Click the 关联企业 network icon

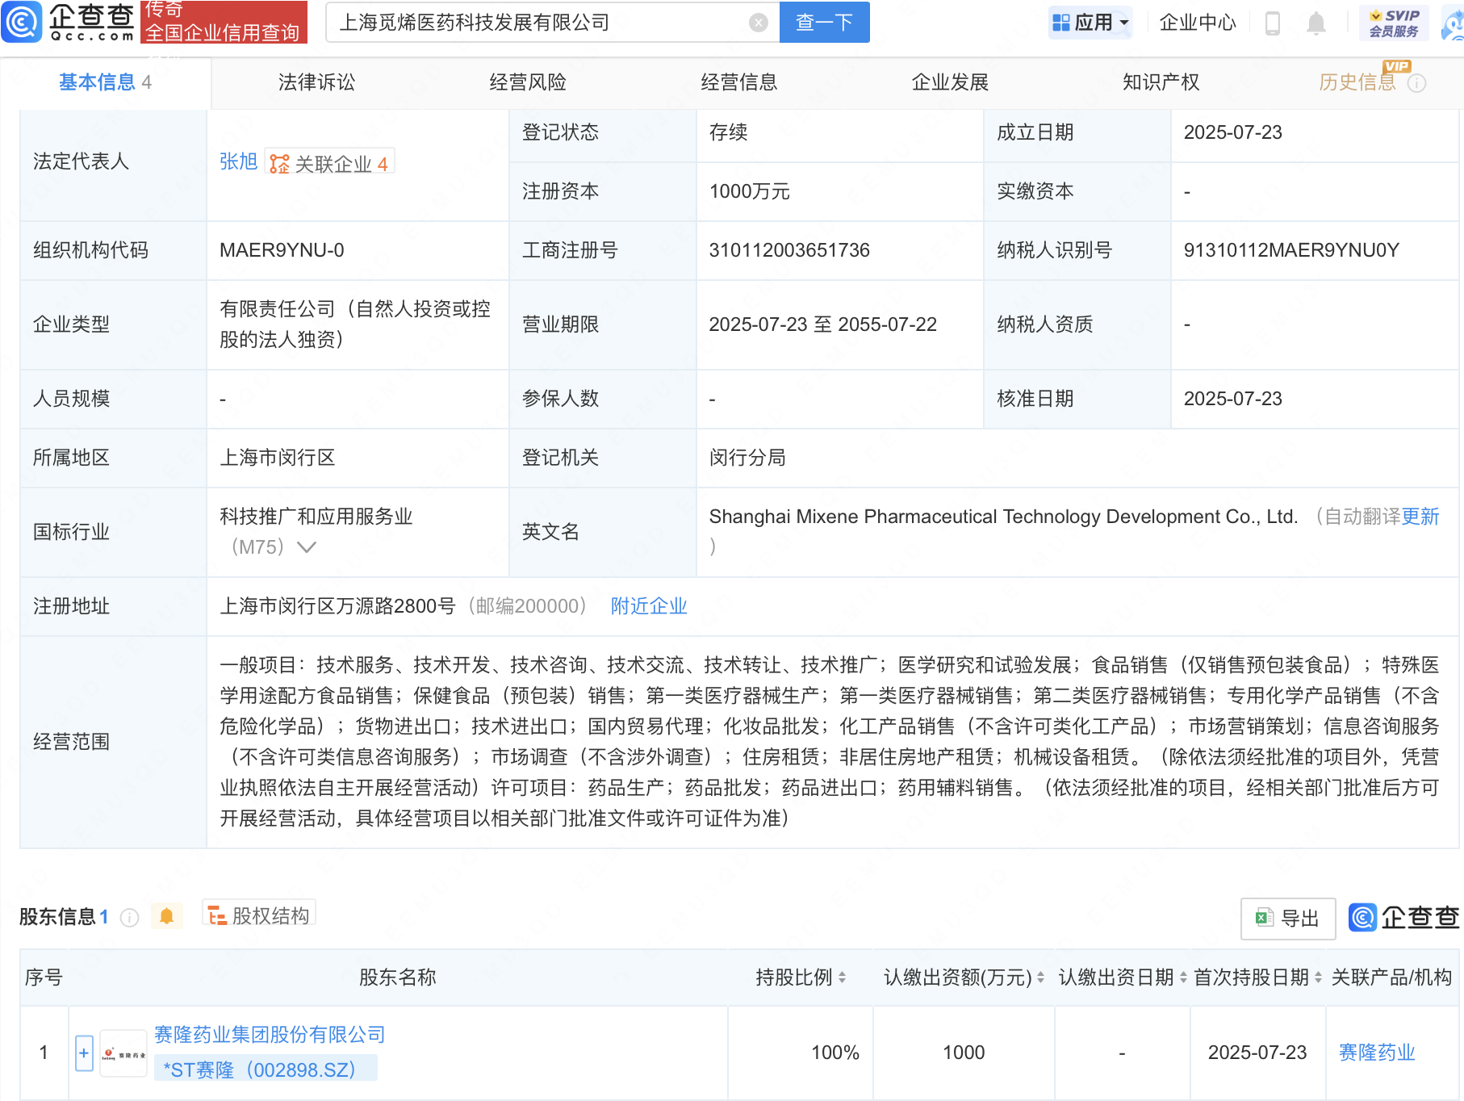(x=279, y=164)
